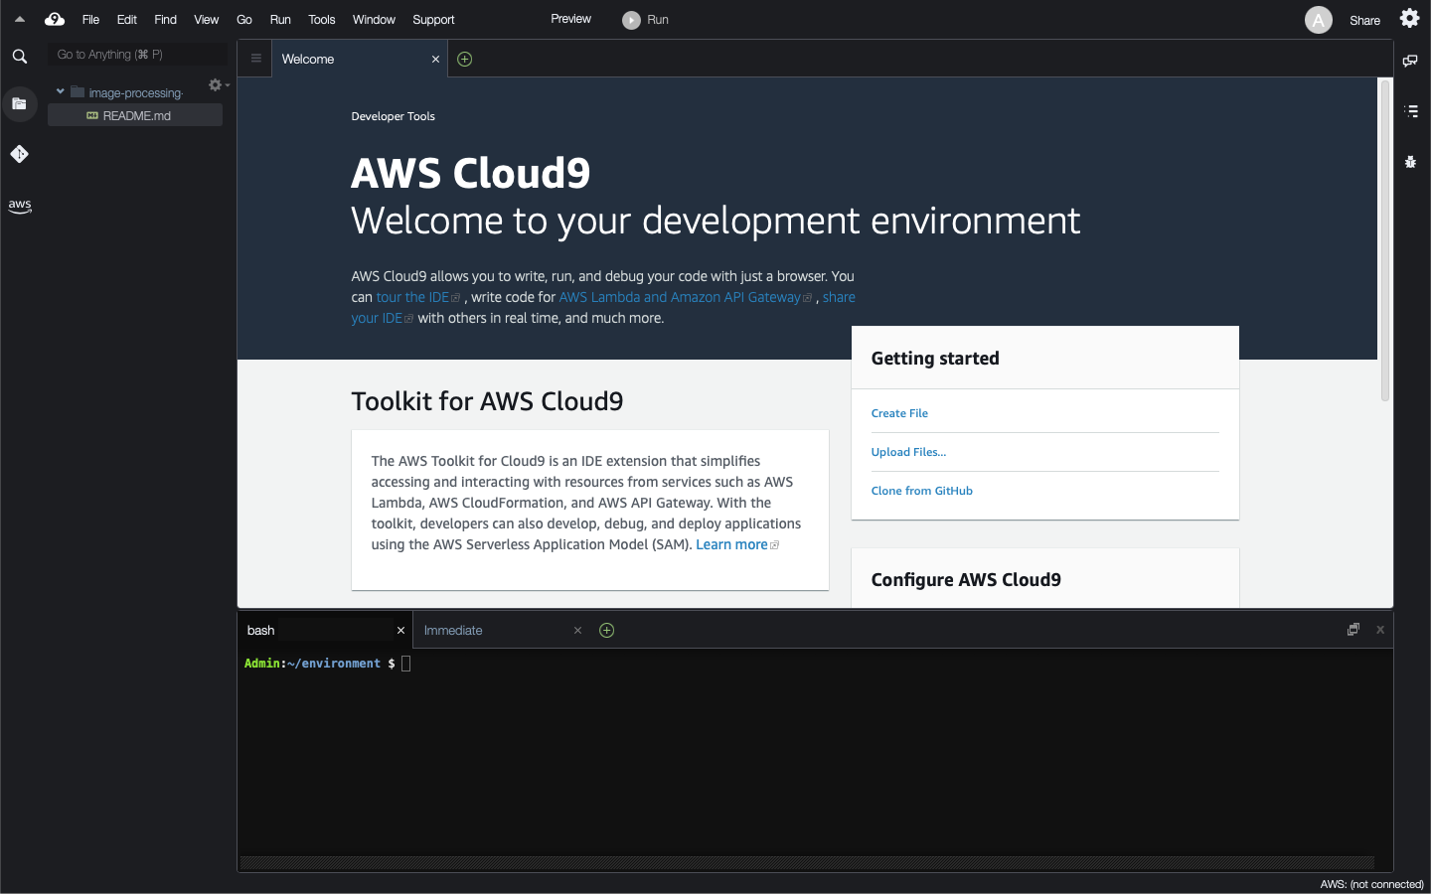The width and height of the screenshot is (1431, 894).
Task: Open the Support menu
Action: pos(433,20)
